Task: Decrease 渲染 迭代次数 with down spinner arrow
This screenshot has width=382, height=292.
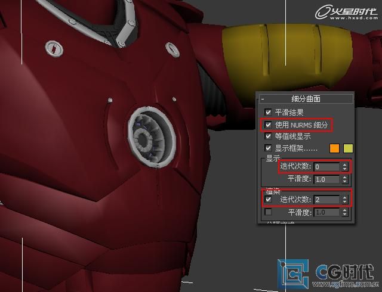Action: coord(344,202)
